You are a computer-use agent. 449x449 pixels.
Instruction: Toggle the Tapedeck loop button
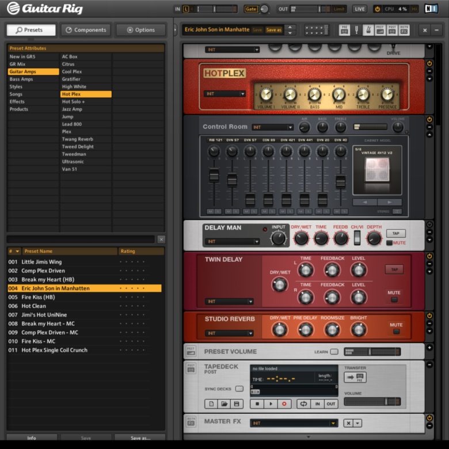(303, 404)
